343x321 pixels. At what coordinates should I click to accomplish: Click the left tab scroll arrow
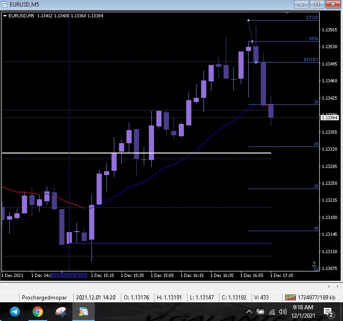point(329,286)
